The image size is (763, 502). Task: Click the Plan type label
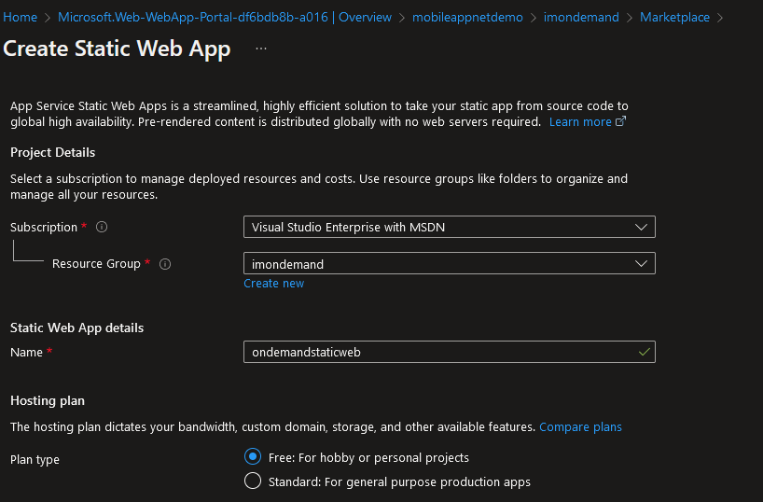point(35,460)
